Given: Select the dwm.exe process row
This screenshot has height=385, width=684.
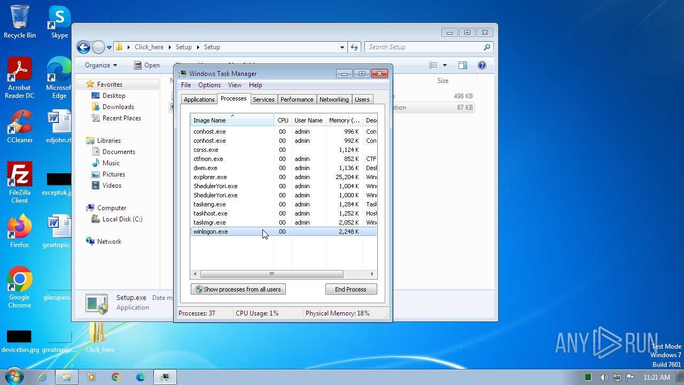Looking at the screenshot, I should [x=284, y=168].
